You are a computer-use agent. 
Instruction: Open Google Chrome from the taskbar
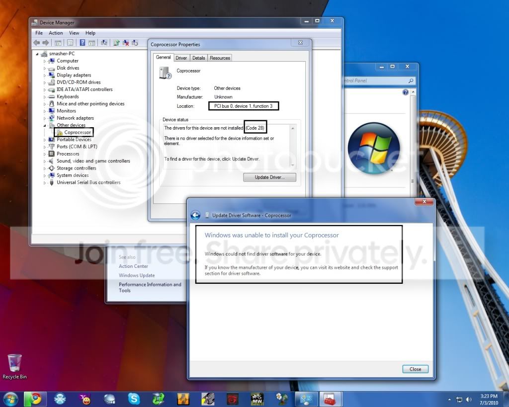(35, 399)
